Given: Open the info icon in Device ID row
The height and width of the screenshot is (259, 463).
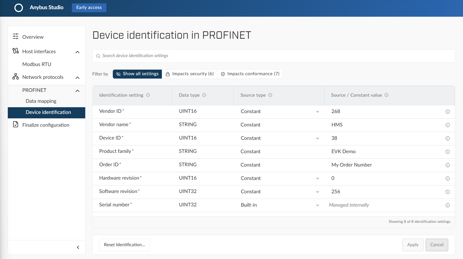Looking at the screenshot, I should tap(448, 138).
